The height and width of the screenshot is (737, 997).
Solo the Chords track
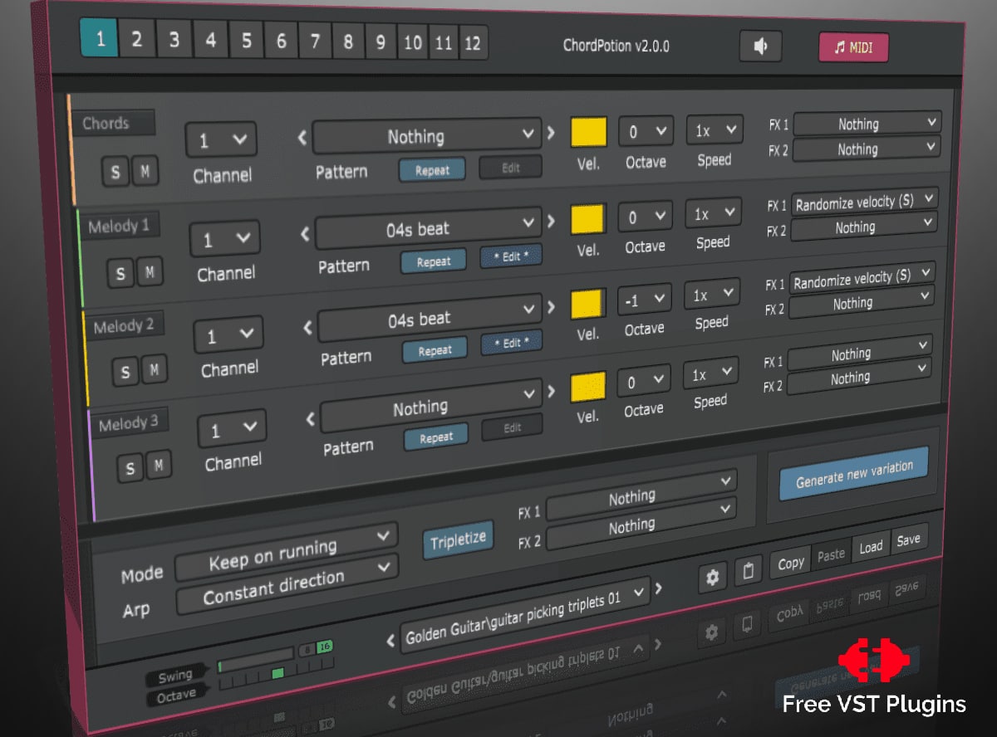pyautogui.click(x=115, y=173)
